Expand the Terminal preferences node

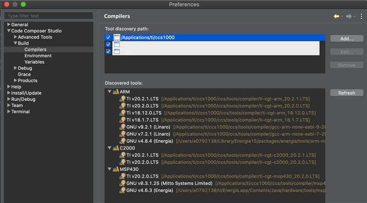click(9, 111)
